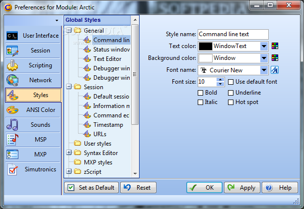Screen dimensions: 304x209
Task: Click the Styles palette icon in sidebar
Action: (x=13, y=95)
